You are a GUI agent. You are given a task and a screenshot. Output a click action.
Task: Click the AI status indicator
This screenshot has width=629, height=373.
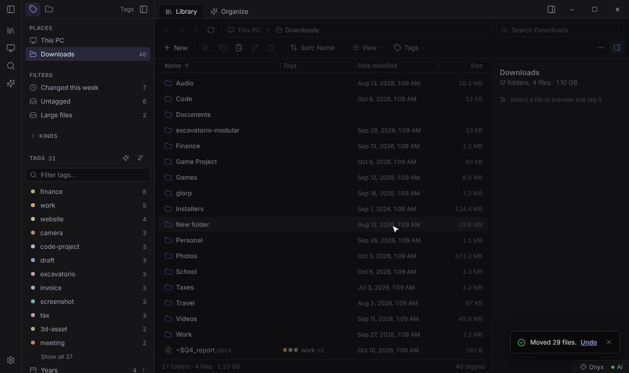pos(617,367)
